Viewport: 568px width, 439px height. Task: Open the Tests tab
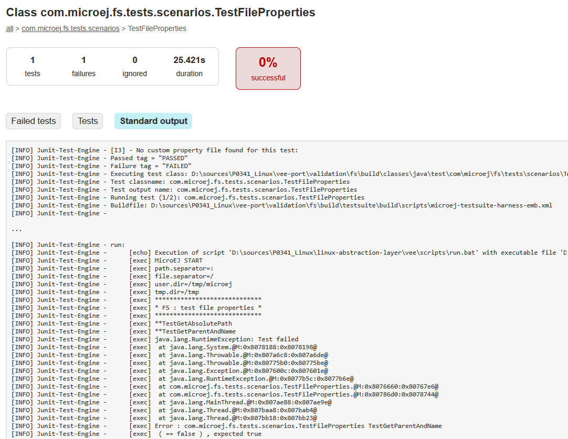[87, 121]
